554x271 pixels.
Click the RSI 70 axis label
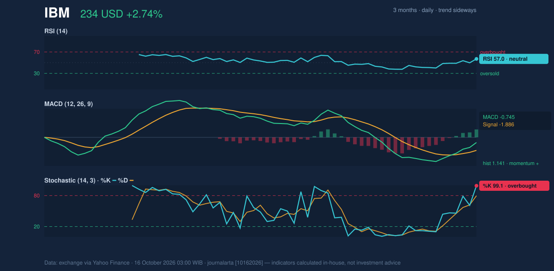pyautogui.click(x=36, y=52)
